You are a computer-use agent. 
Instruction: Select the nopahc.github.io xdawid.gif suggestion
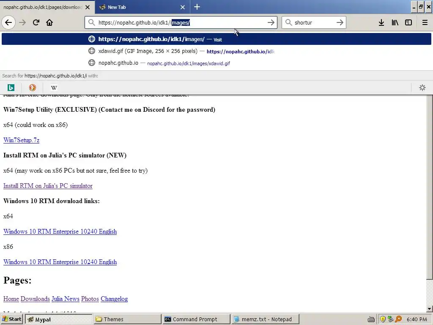point(216,63)
